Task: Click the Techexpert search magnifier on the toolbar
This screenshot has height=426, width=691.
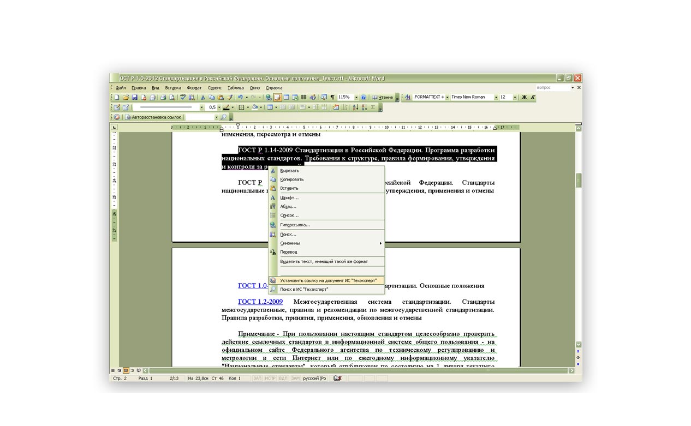Action: [223, 117]
